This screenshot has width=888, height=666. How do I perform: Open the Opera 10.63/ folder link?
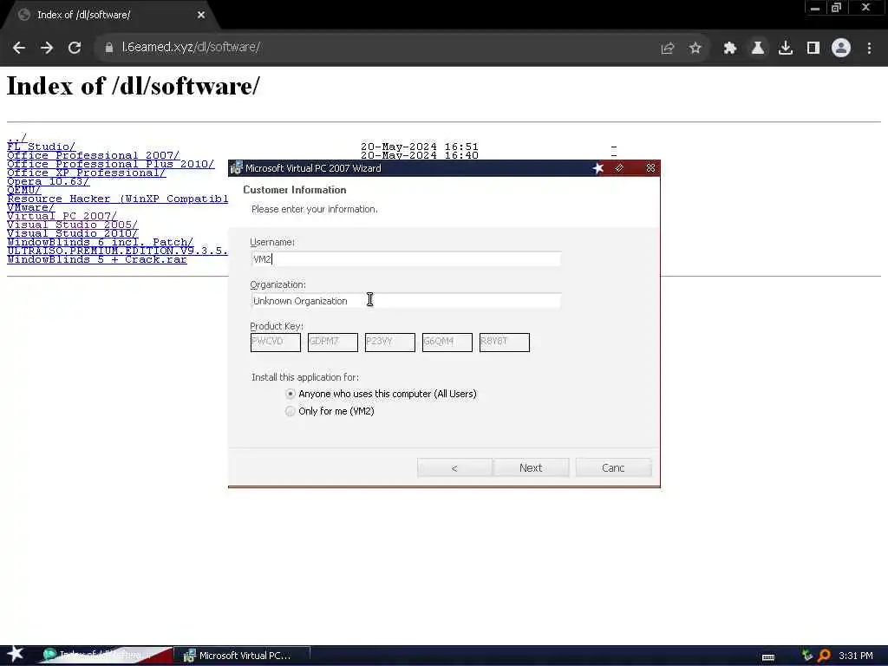coord(49,181)
